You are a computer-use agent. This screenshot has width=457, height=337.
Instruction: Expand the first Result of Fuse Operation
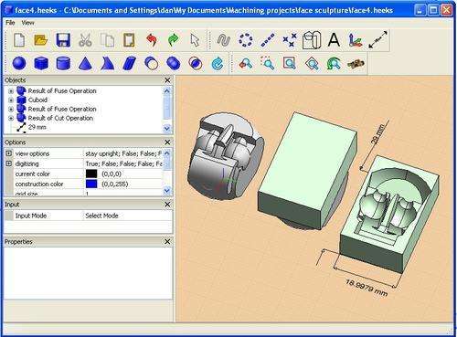[x=11, y=91]
